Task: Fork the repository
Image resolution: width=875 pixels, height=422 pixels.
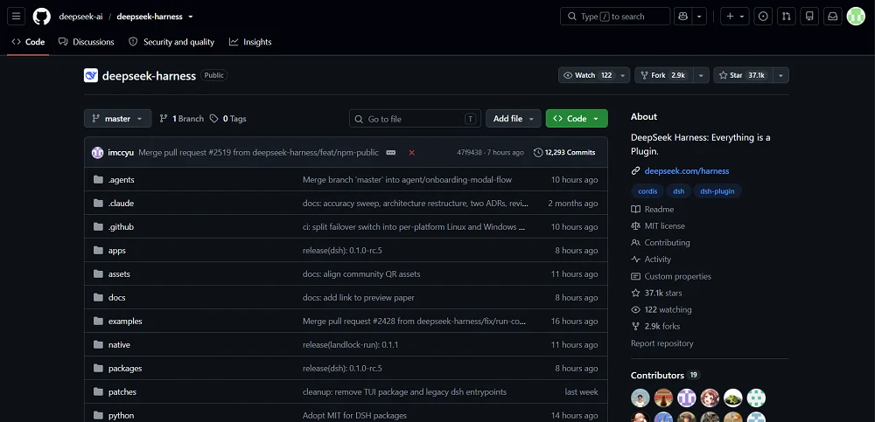Action: [662, 75]
